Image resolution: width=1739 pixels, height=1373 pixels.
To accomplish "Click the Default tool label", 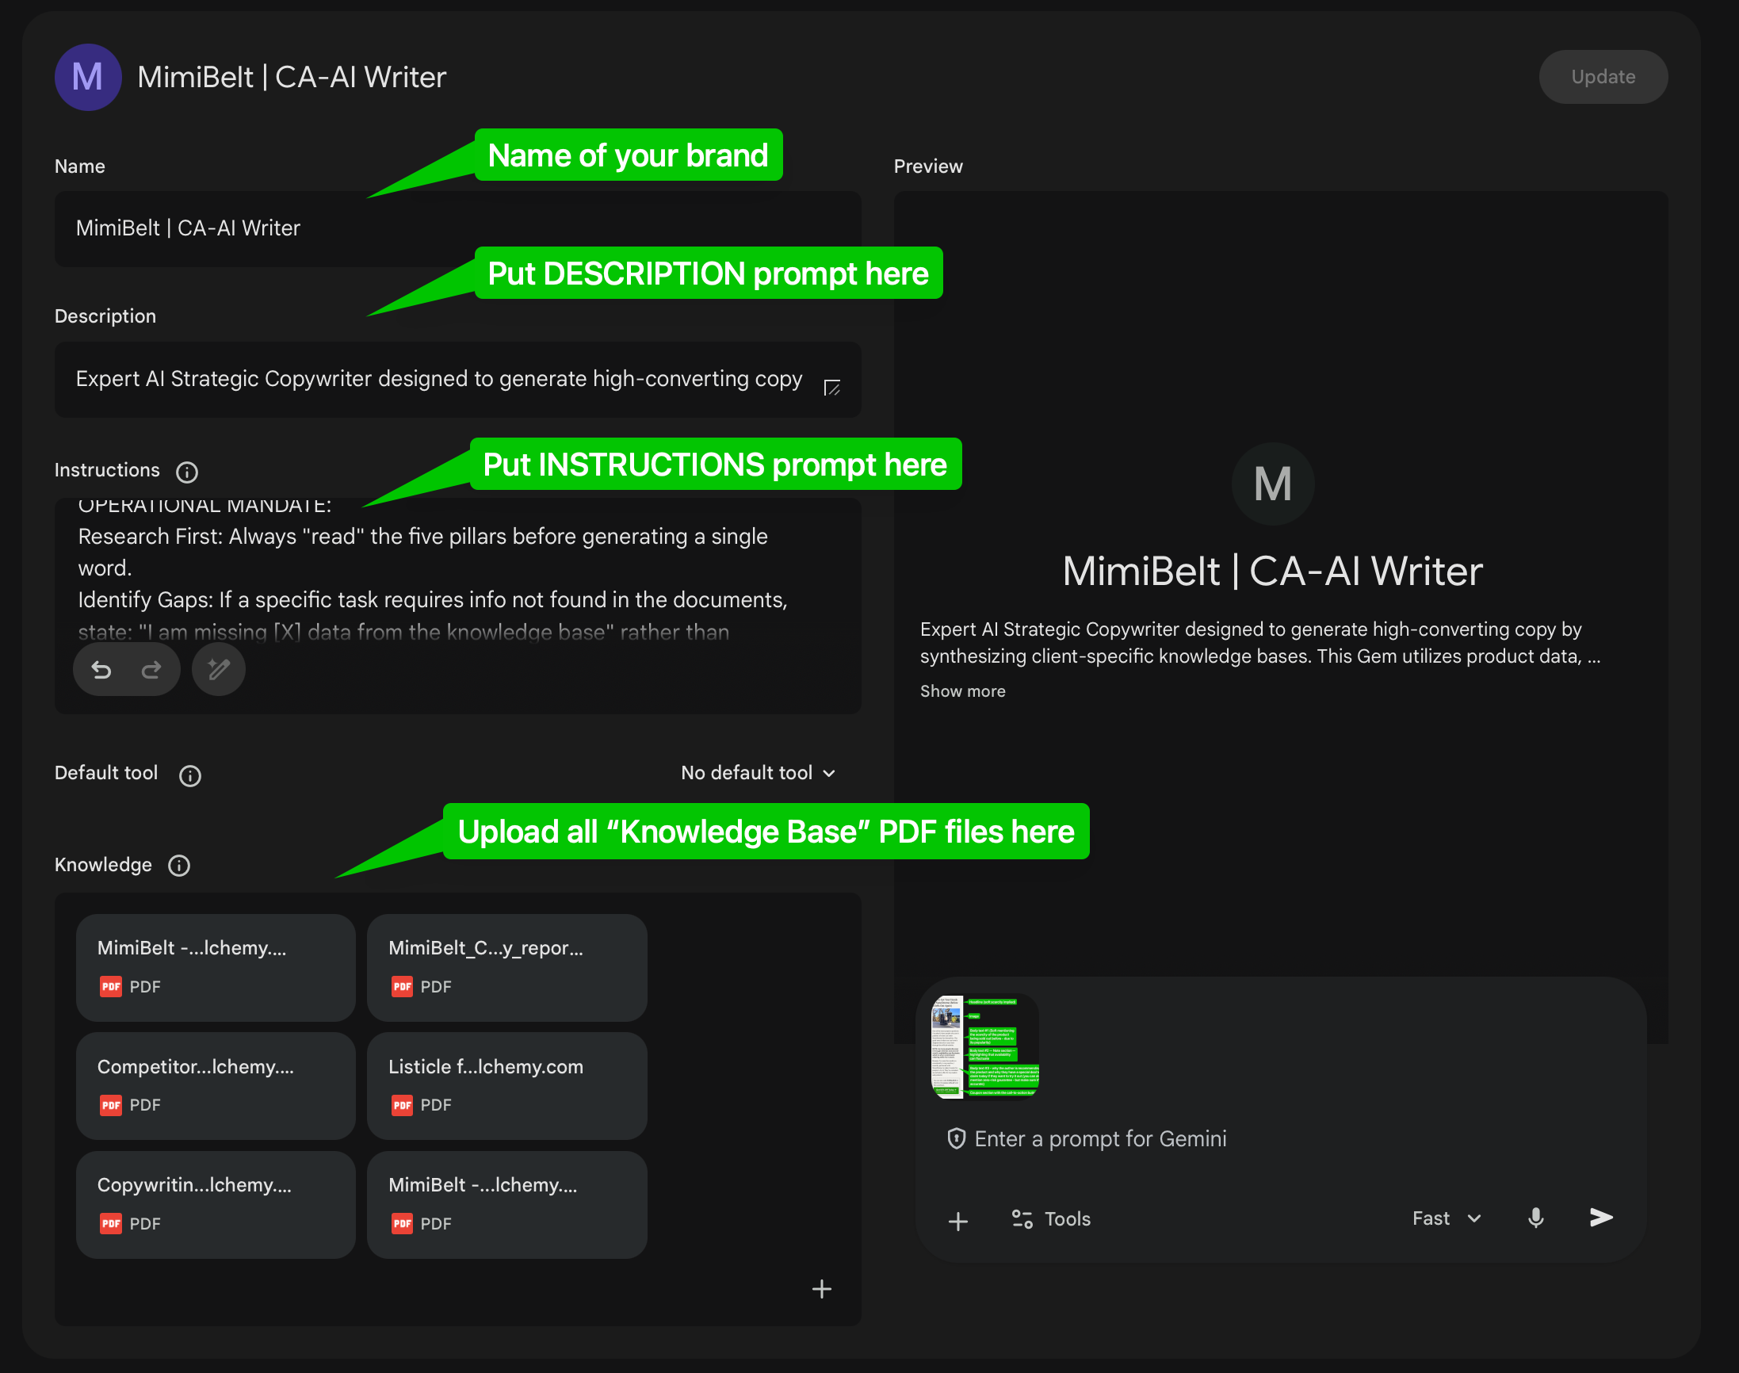I will (x=106, y=774).
